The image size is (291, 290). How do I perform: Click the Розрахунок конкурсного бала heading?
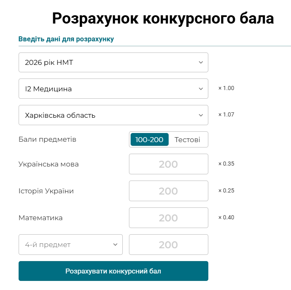point(163,19)
